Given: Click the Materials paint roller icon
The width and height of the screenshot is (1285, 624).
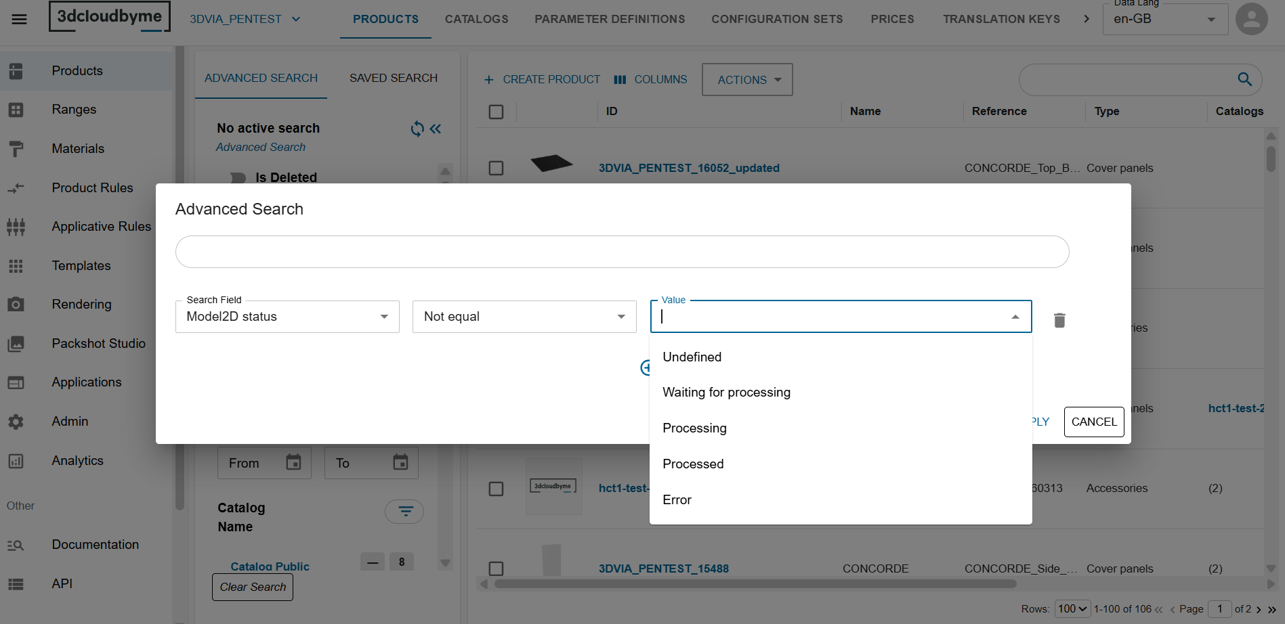Looking at the screenshot, I should coord(16,149).
